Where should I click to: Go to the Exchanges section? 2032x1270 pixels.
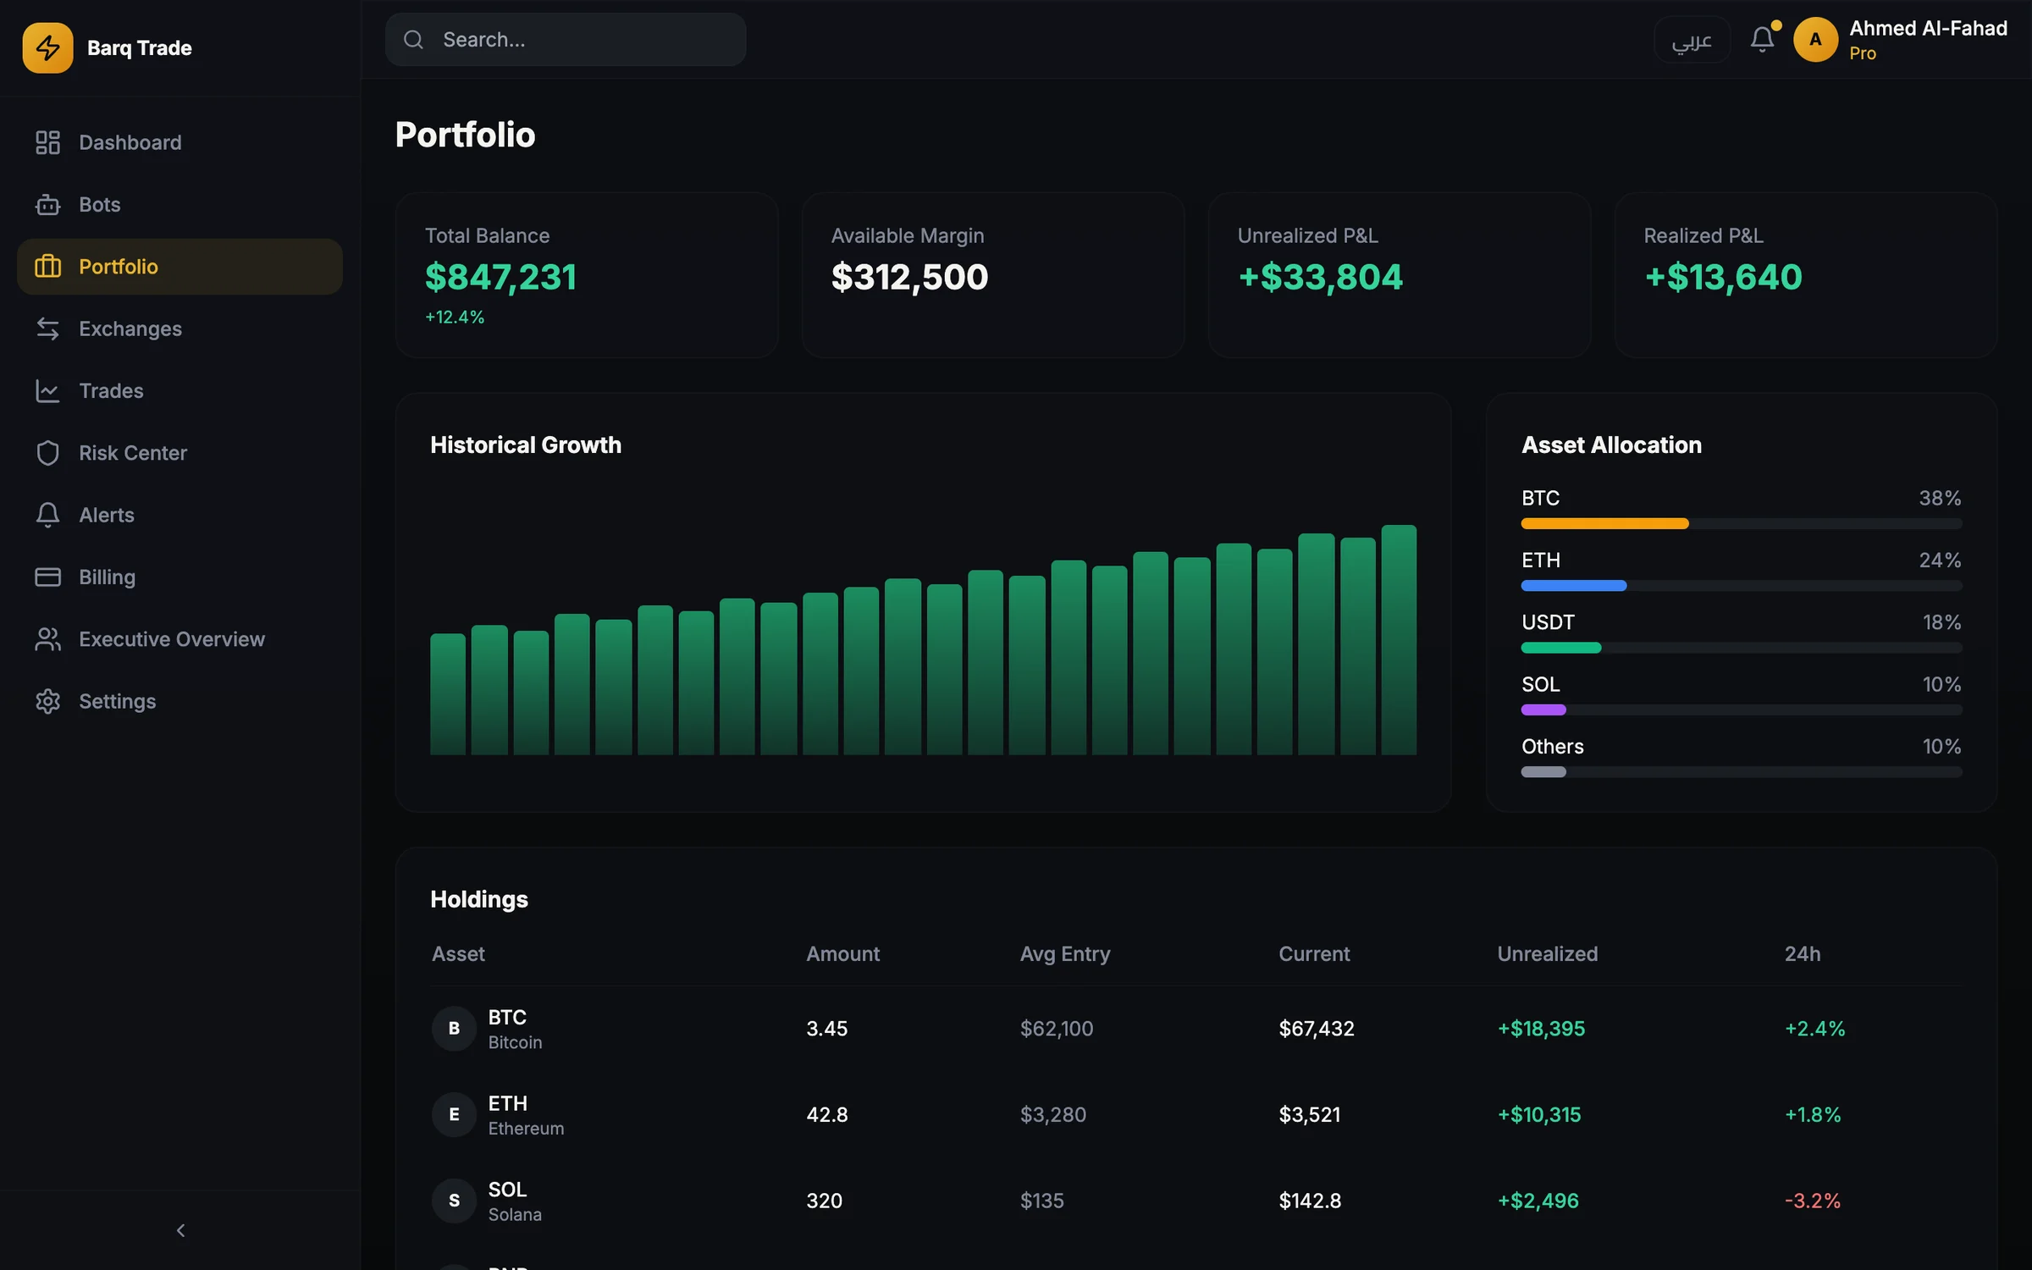point(179,329)
